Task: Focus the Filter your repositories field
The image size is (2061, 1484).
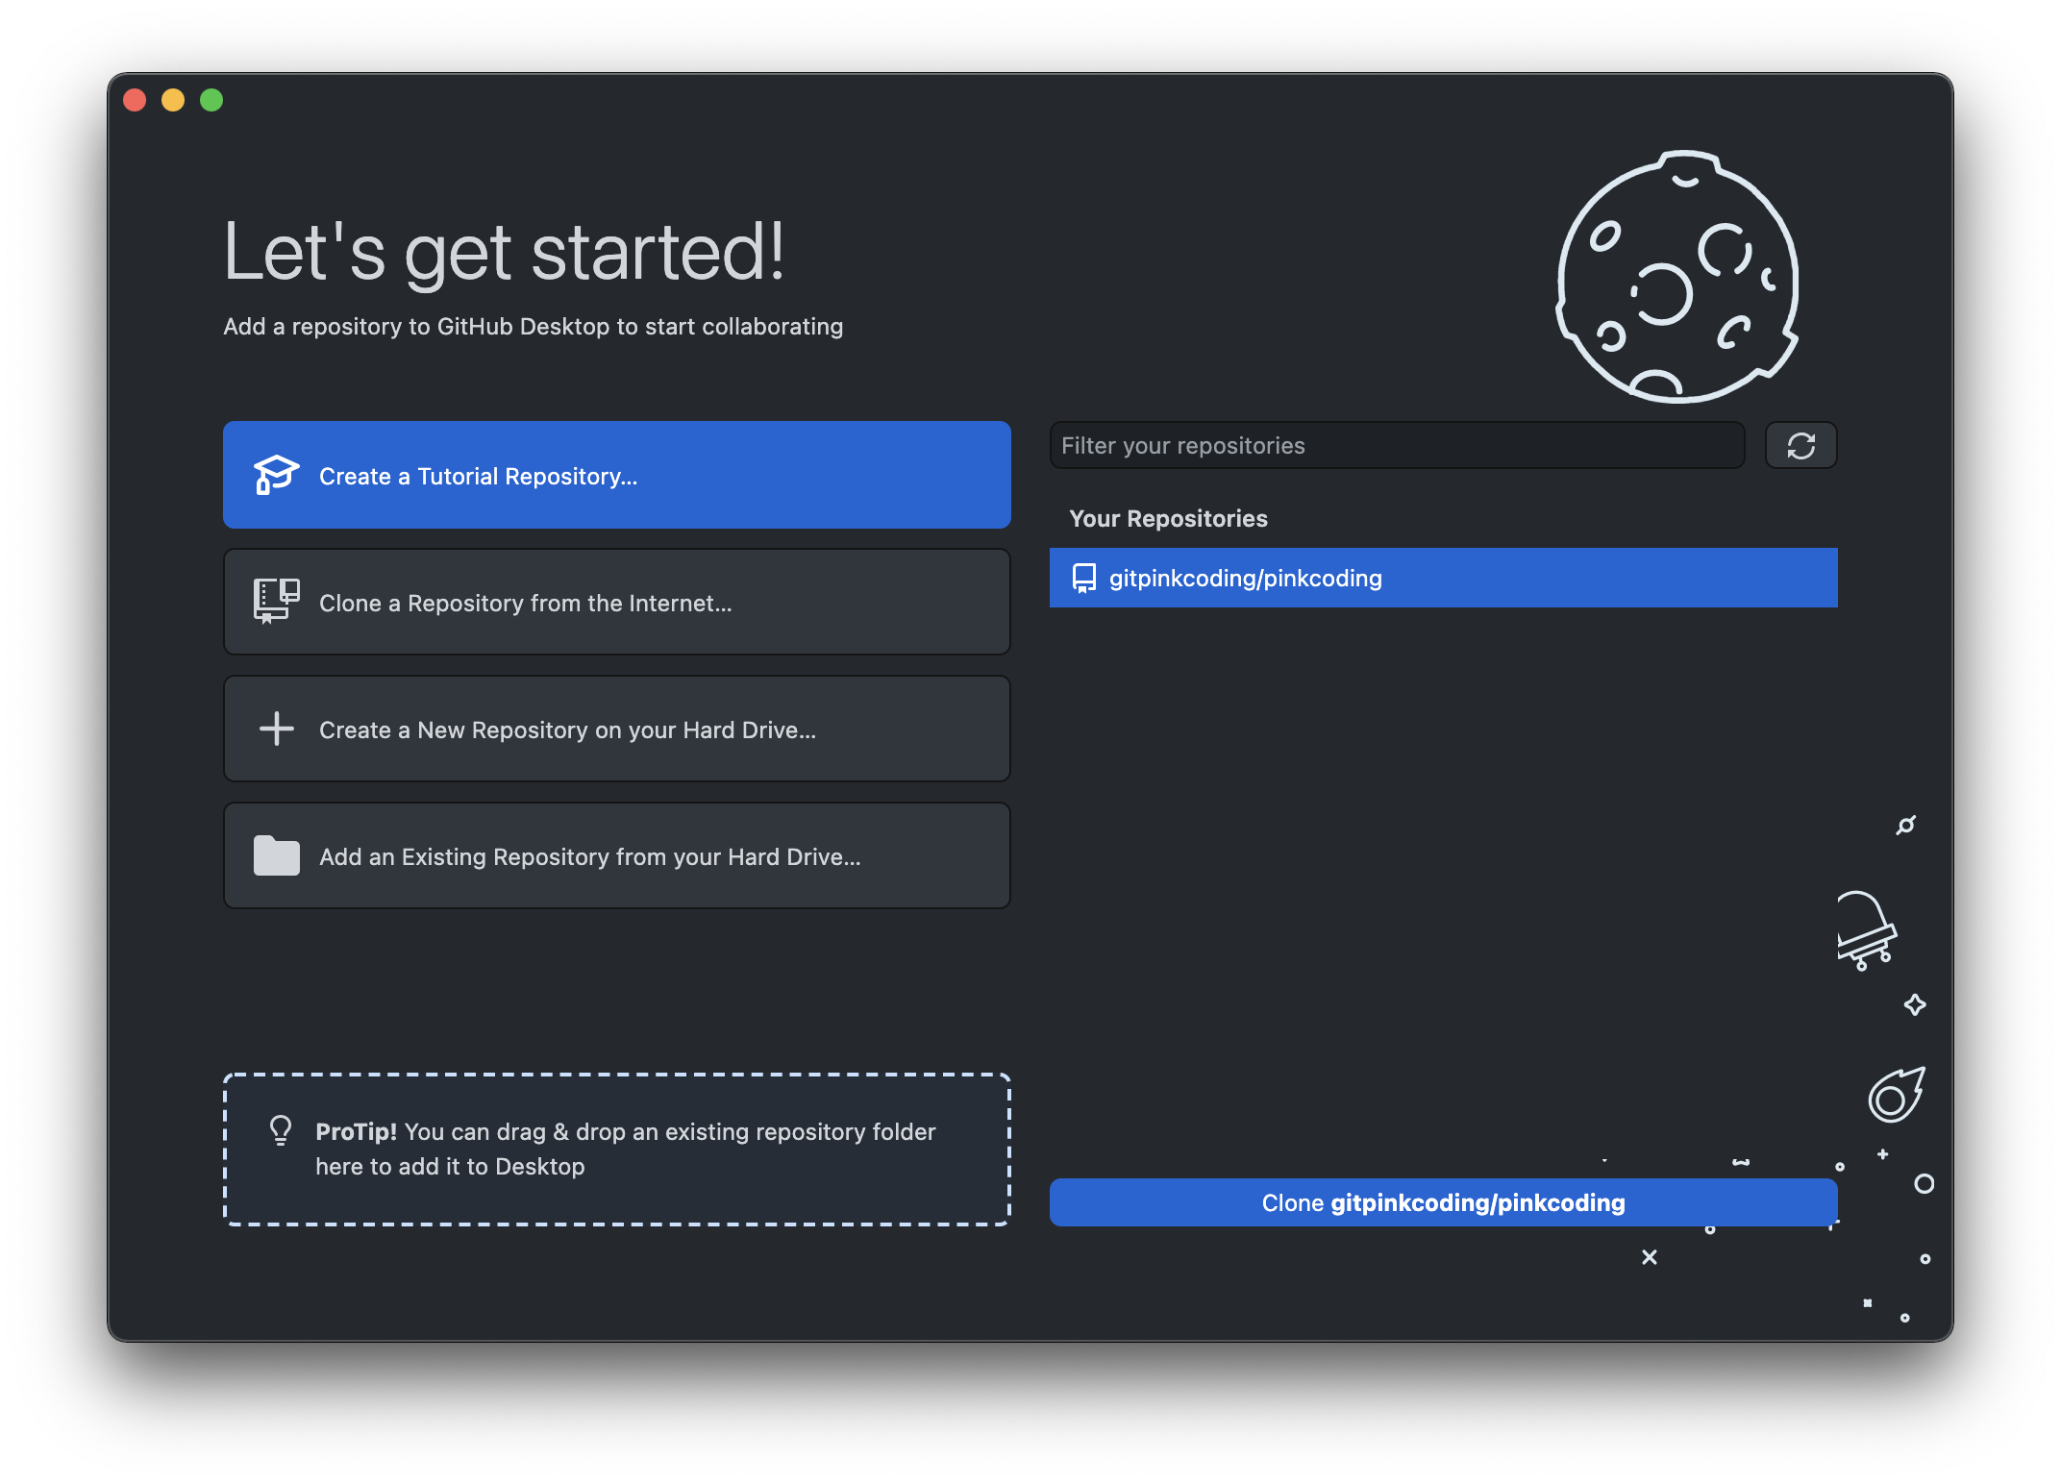Action: coord(1397,445)
